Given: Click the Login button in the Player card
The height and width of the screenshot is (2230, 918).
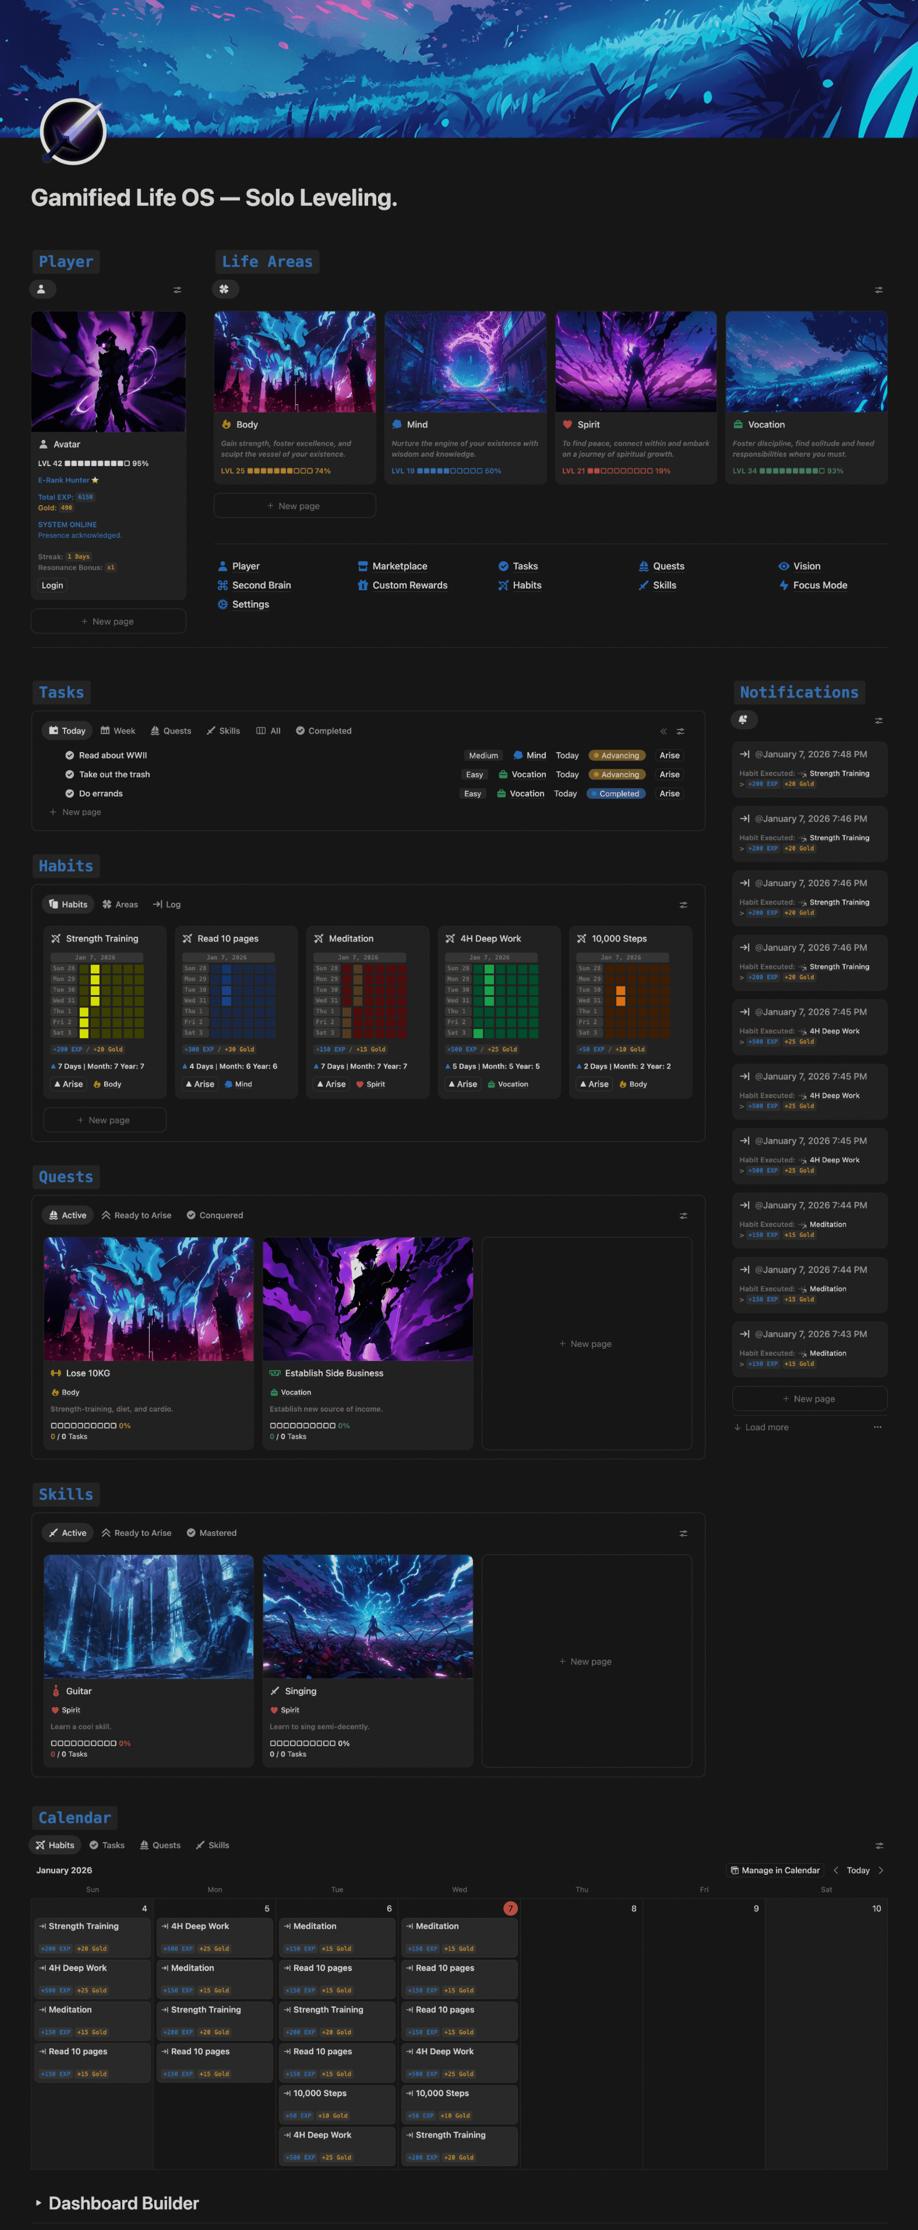Looking at the screenshot, I should click(52, 586).
